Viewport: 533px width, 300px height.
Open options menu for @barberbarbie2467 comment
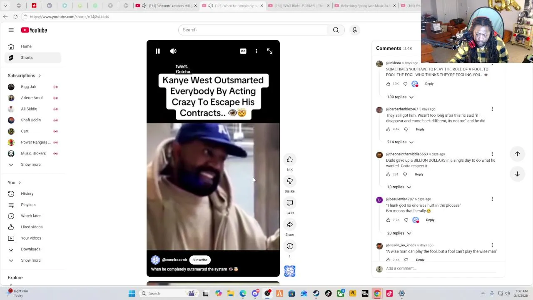point(492,109)
